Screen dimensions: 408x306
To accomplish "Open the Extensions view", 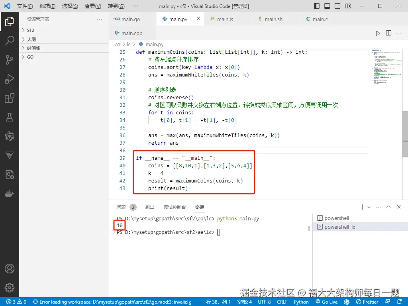I will pyautogui.click(x=10, y=98).
